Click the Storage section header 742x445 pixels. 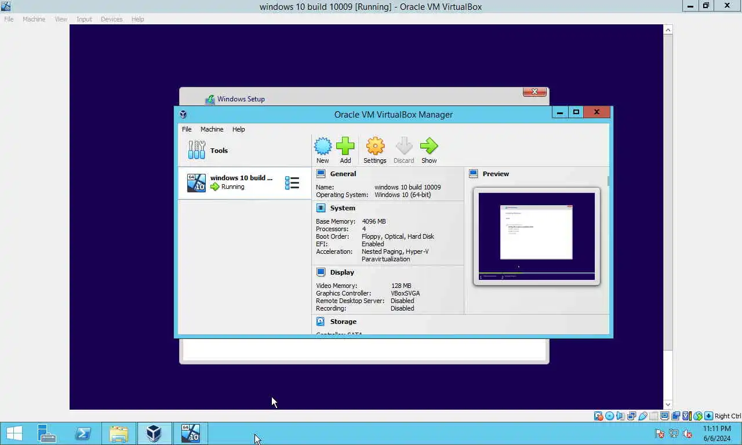pos(343,322)
